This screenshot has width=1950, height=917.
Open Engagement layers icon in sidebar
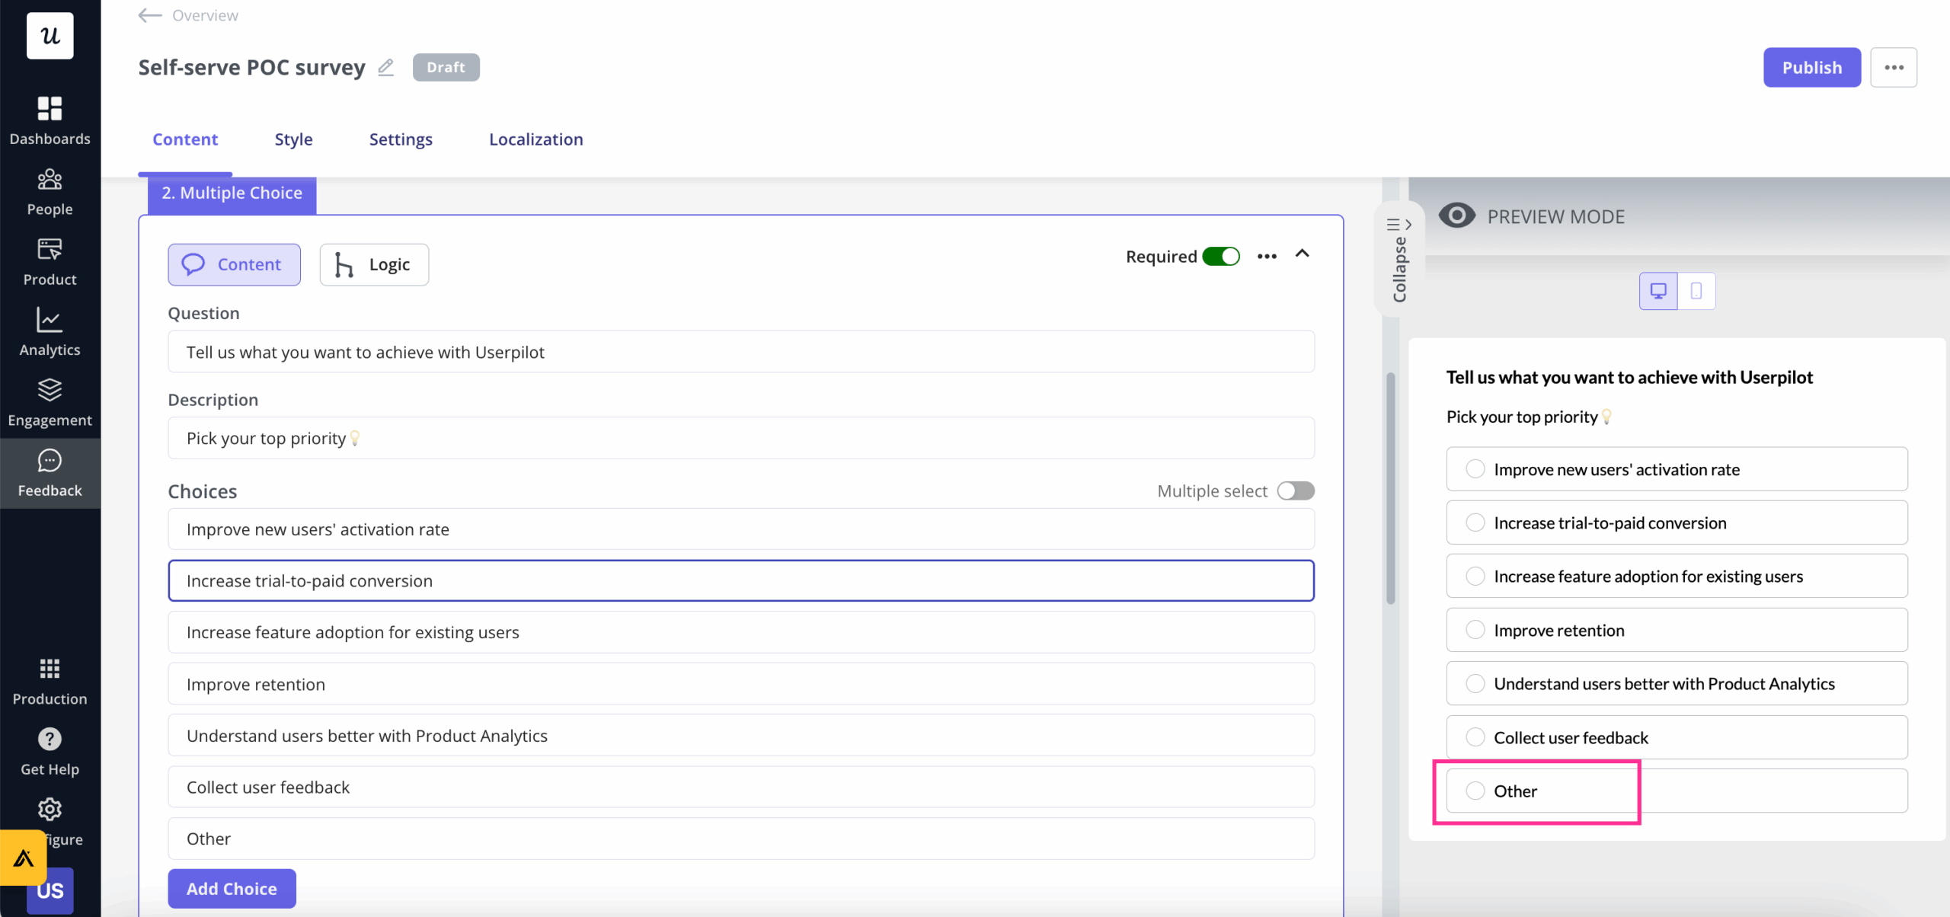[x=50, y=391]
